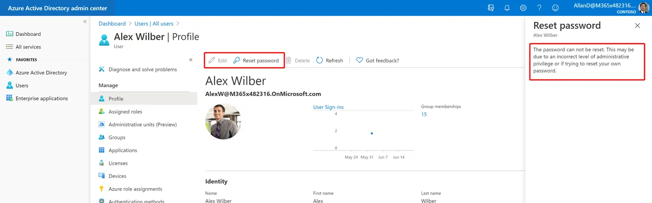
Task: Open Diagnose and solve problems
Action: pos(143,69)
